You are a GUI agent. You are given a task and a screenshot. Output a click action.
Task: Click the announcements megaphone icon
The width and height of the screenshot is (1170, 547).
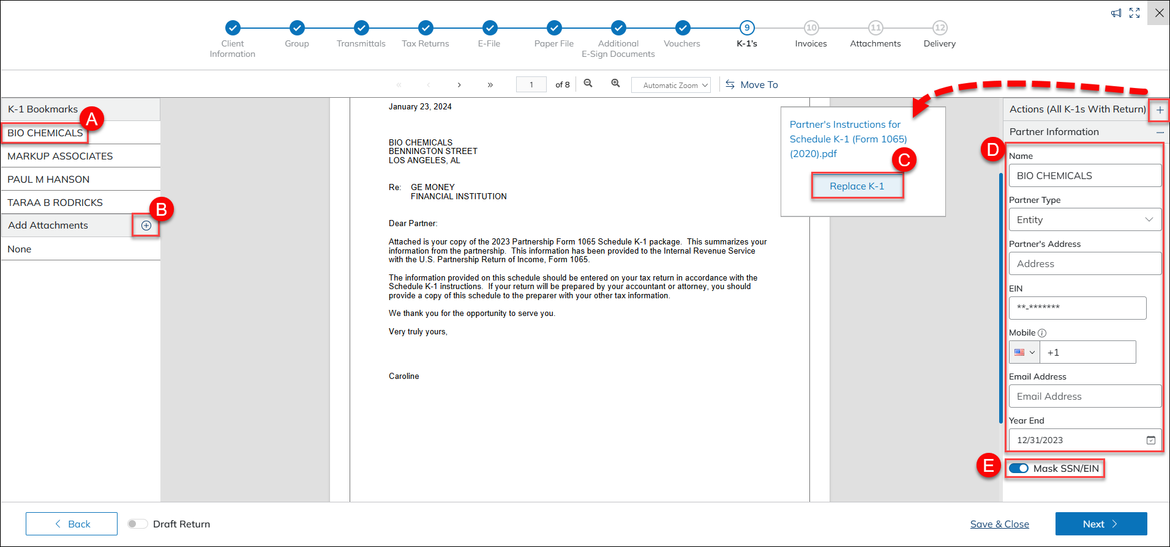coord(1116,13)
